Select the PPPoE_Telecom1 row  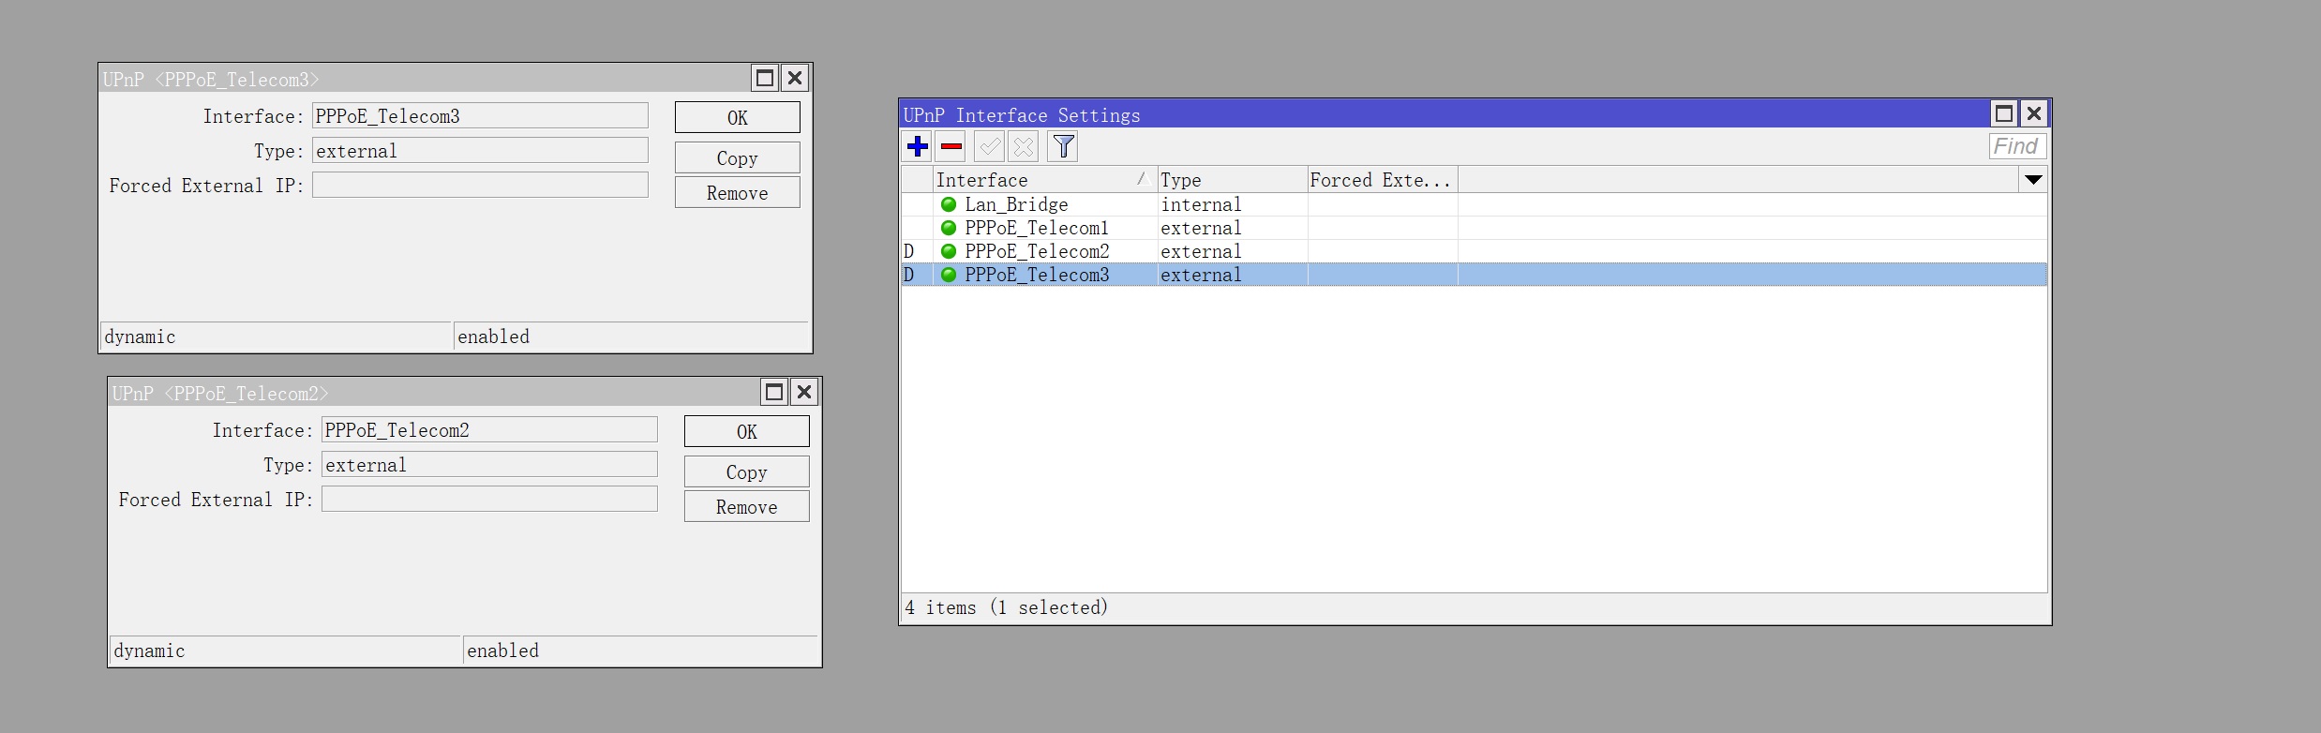coord(1474,228)
